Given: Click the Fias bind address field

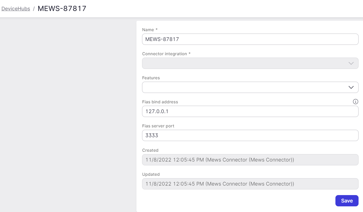Looking at the screenshot, I should [x=250, y=111].
